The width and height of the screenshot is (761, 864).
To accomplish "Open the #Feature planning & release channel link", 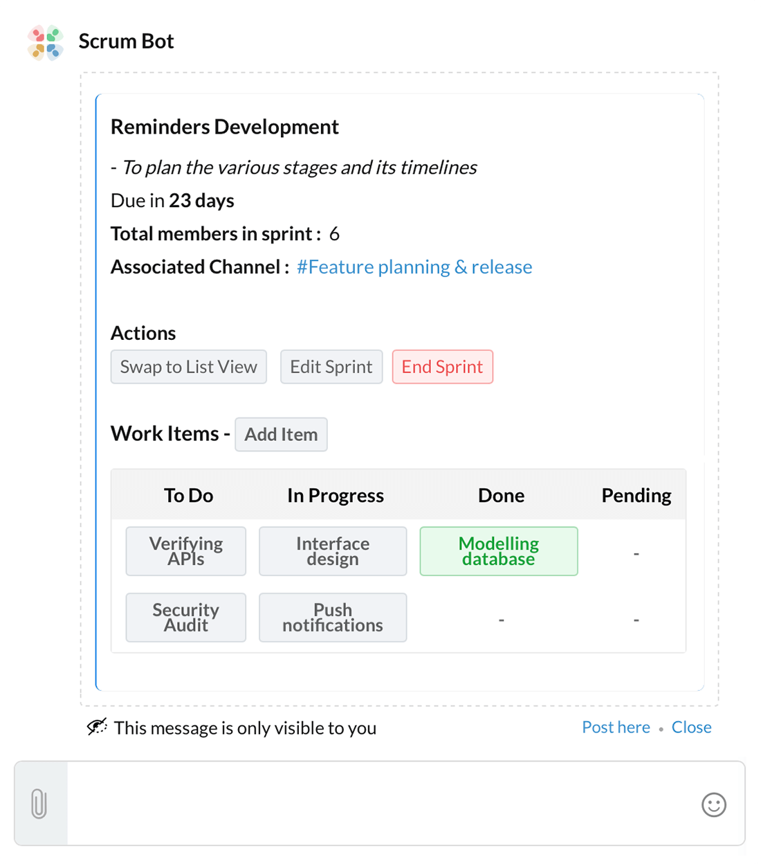I will click(x=414, y=267).
